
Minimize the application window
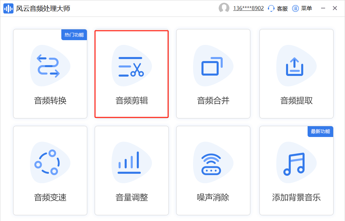pos(323,8)
